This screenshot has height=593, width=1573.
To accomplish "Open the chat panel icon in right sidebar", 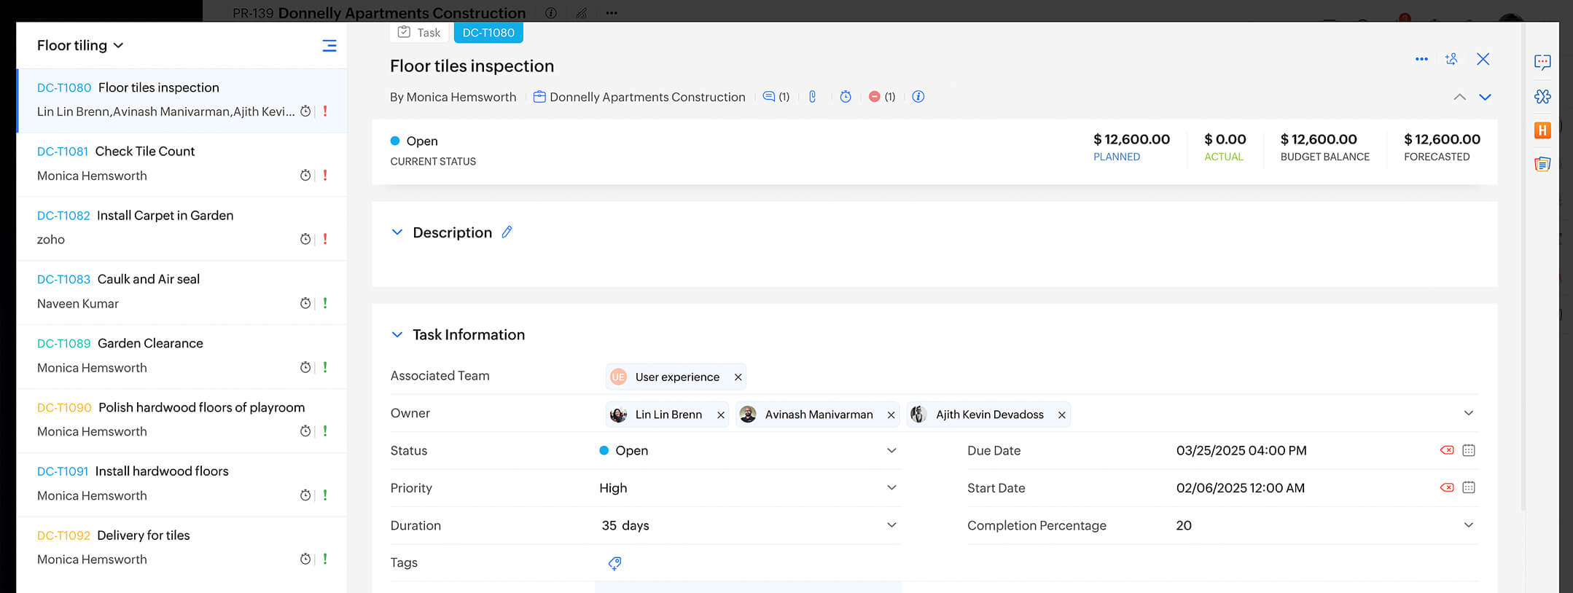I will pos(1542,62).
